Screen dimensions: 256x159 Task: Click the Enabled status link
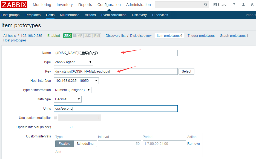[54, 36]
